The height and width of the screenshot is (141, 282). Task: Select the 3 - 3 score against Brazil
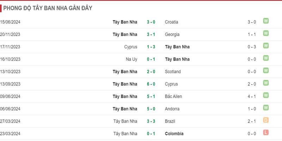[x=151, y=121]
